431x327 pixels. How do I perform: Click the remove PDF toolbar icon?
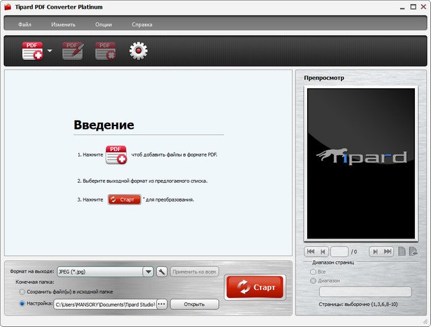coord(106,51)
